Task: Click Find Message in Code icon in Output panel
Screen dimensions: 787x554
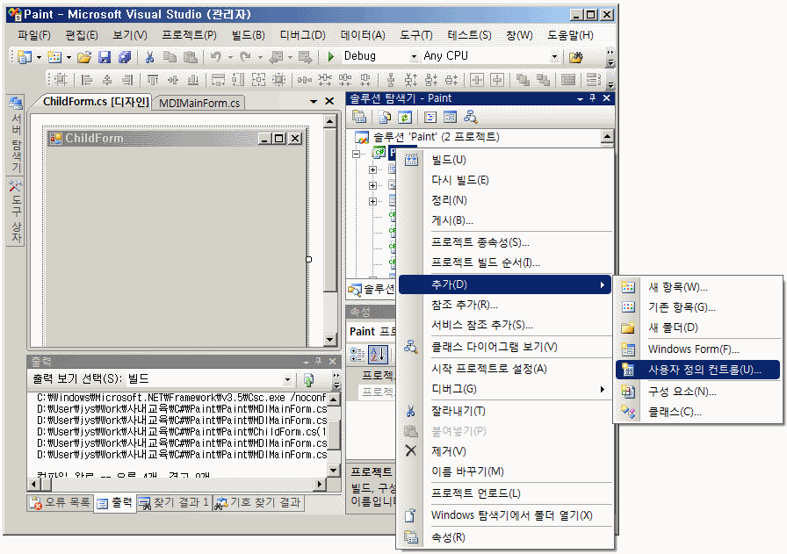Action: pyautogui.click(x=308, y=379)
